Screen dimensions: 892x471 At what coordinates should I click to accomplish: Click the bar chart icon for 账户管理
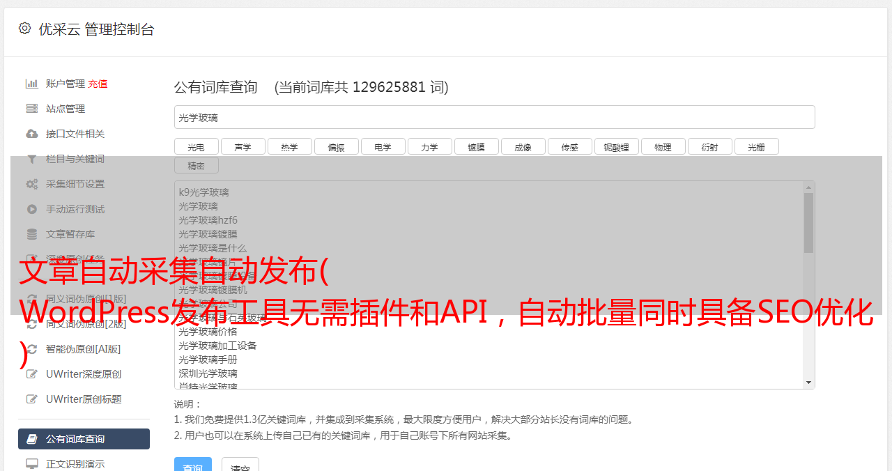point(32,84)
